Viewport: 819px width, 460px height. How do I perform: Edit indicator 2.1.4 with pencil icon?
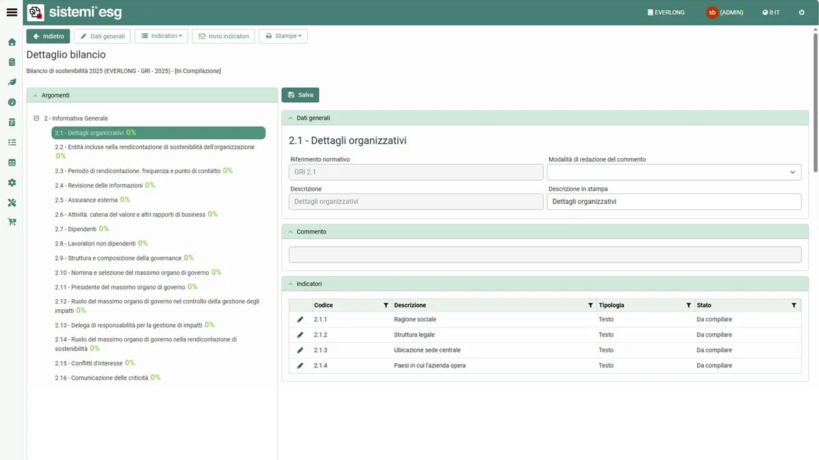(300, 366)
